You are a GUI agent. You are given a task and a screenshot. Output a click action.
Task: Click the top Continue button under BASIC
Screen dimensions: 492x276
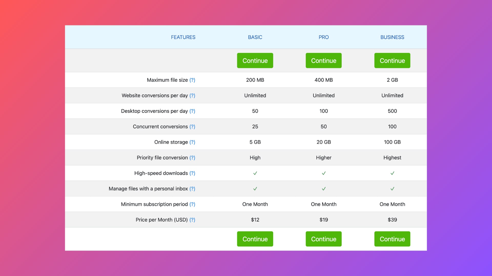(255, 61)
